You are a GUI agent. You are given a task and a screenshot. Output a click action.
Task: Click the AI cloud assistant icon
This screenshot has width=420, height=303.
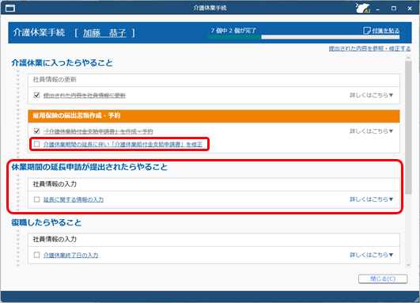click(x=362, y=8)
